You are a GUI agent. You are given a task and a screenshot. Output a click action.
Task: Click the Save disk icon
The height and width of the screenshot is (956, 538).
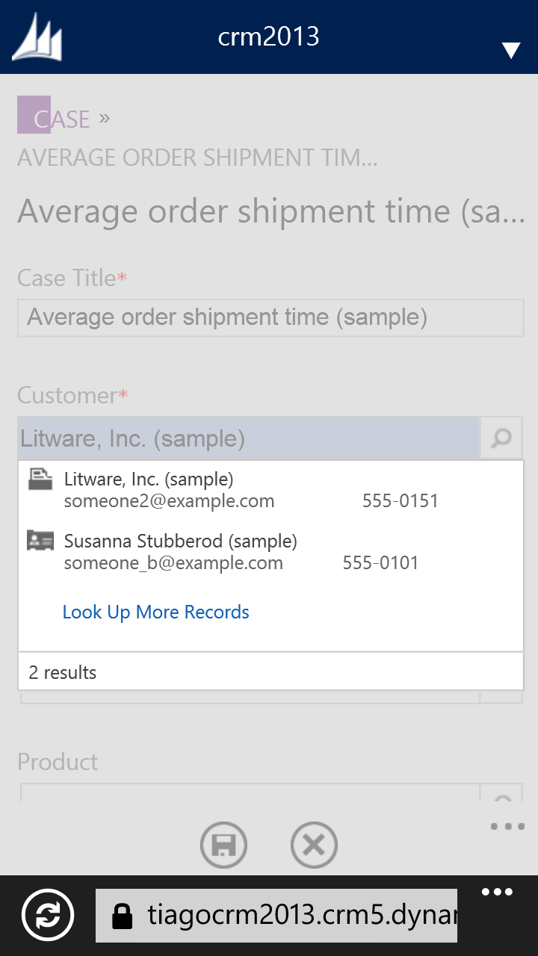pos(223,845)
